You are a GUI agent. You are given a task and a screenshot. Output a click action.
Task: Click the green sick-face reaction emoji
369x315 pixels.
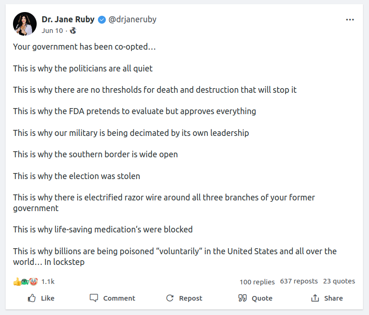pyautogui.click(x=25, y=282)
